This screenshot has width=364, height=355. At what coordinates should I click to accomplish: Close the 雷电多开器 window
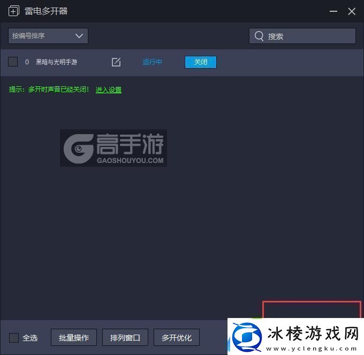pyautogui.click(x=352, y=11)
